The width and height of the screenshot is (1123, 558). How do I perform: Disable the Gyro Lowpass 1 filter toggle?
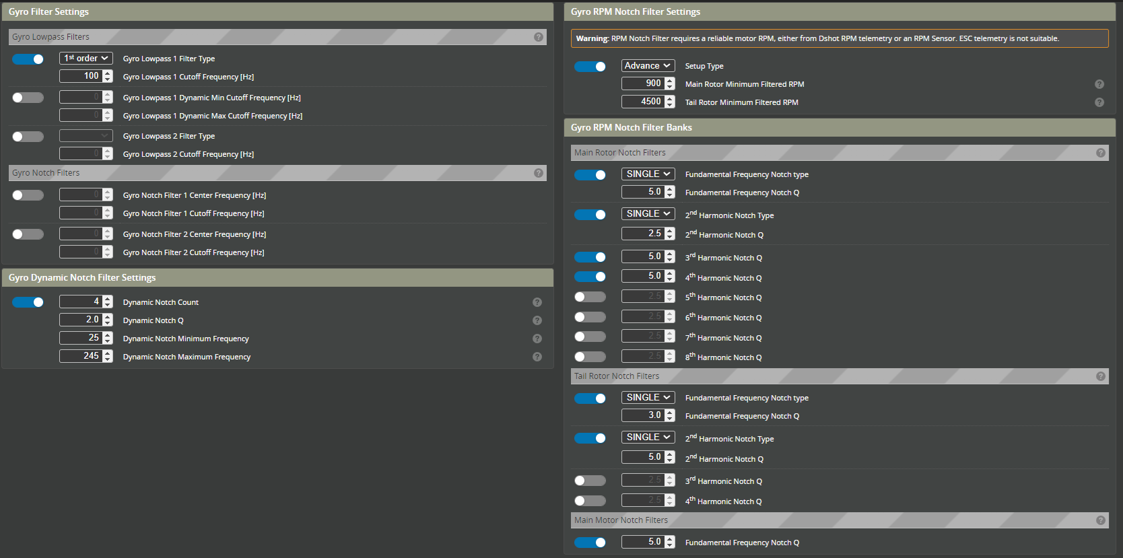(x=28, y=59)
